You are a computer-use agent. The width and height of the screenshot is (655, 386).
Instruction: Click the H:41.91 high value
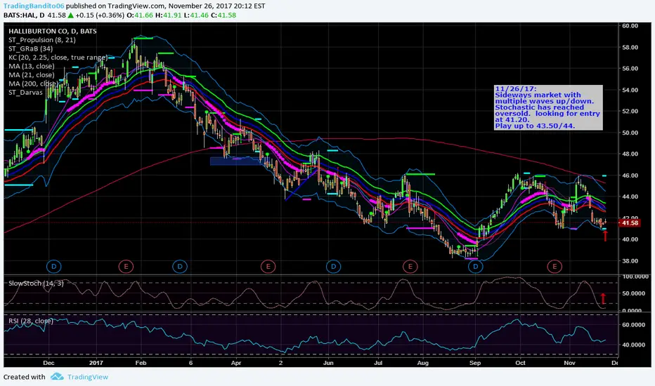(168, 15)
